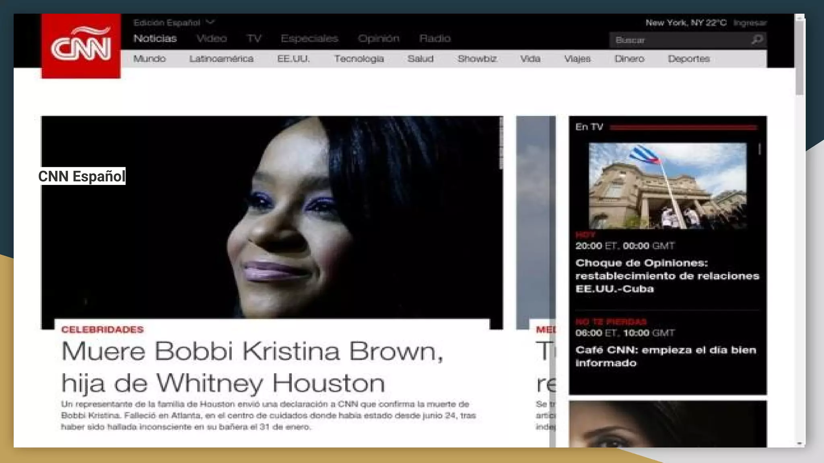Image resolution: width=824 pixels, height=463 pixels.
Task: Click the Cuban flag embassy thumbnail
Action: click(x=667, y=186)
